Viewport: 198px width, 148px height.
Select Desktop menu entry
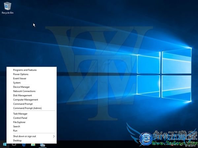coord(32,140)
